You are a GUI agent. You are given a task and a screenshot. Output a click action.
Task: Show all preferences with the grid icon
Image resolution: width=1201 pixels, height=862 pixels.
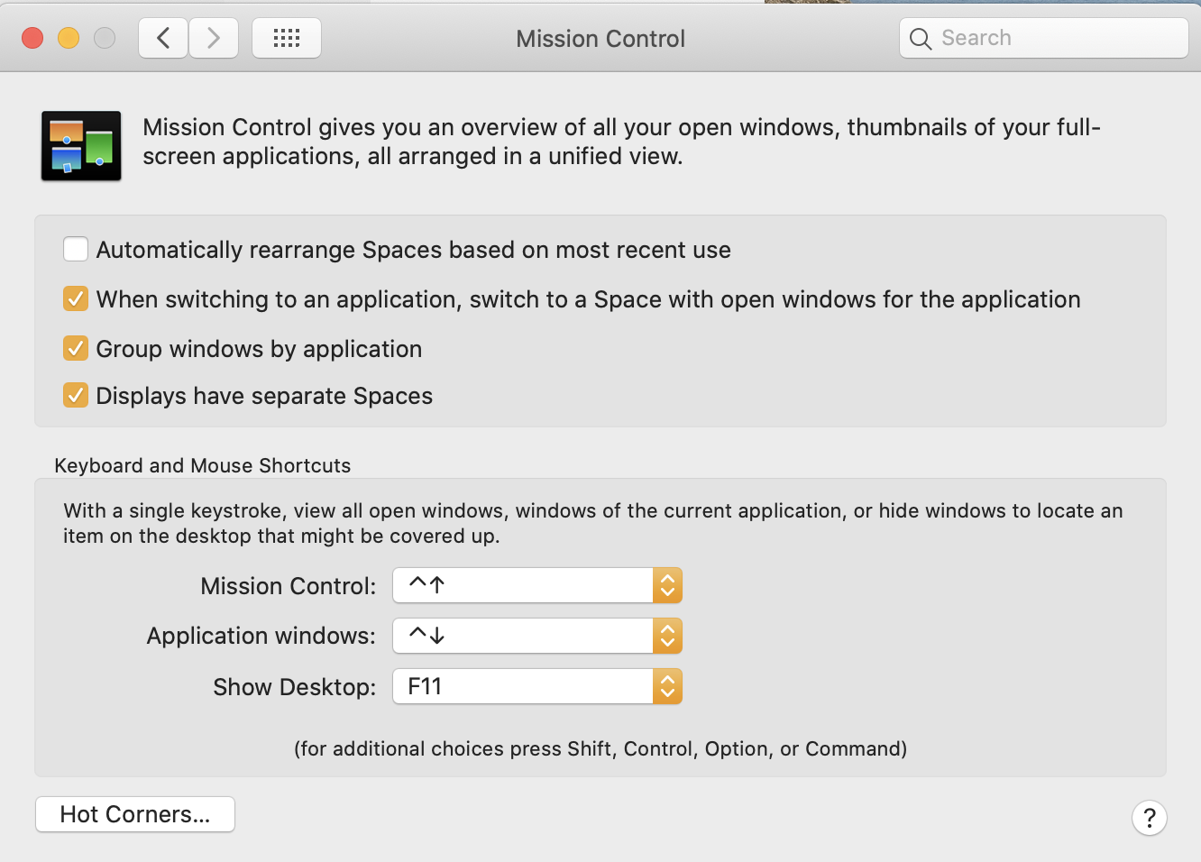287,38
